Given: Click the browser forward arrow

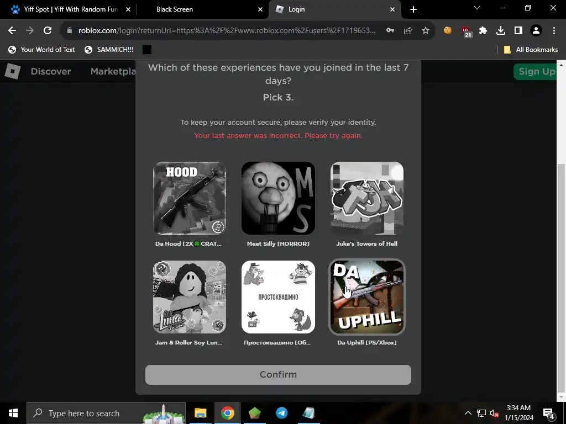Looking at the screenshot, I should pyautogui.click(x=30, y=31).
